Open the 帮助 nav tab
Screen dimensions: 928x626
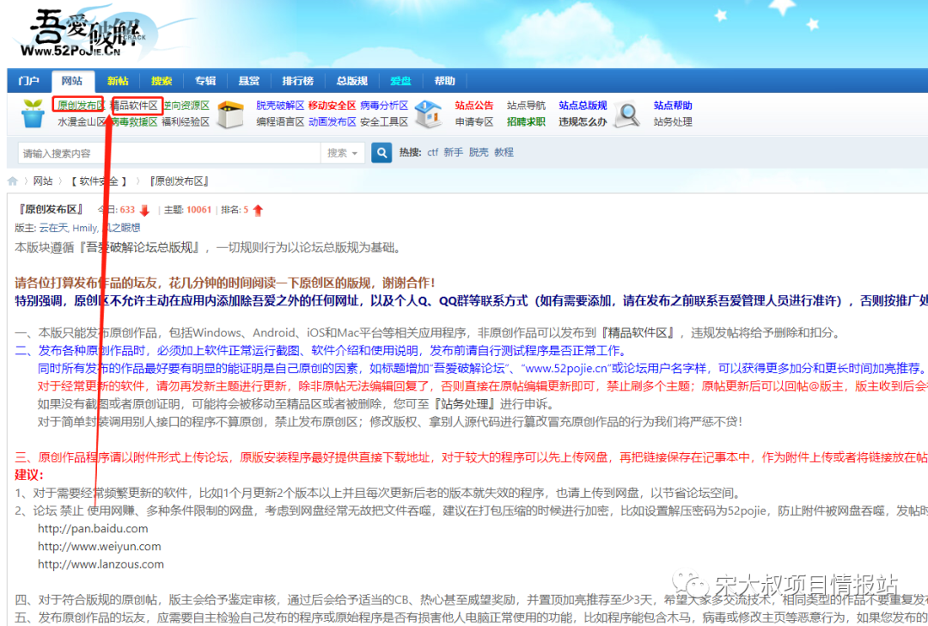point(444,81)
